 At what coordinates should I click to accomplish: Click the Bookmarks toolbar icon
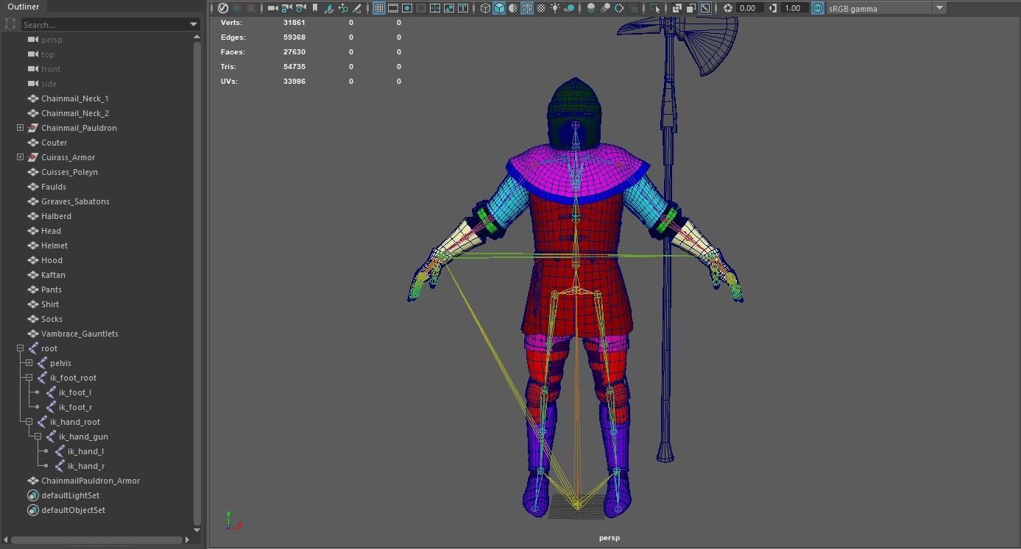pos(315,8)
